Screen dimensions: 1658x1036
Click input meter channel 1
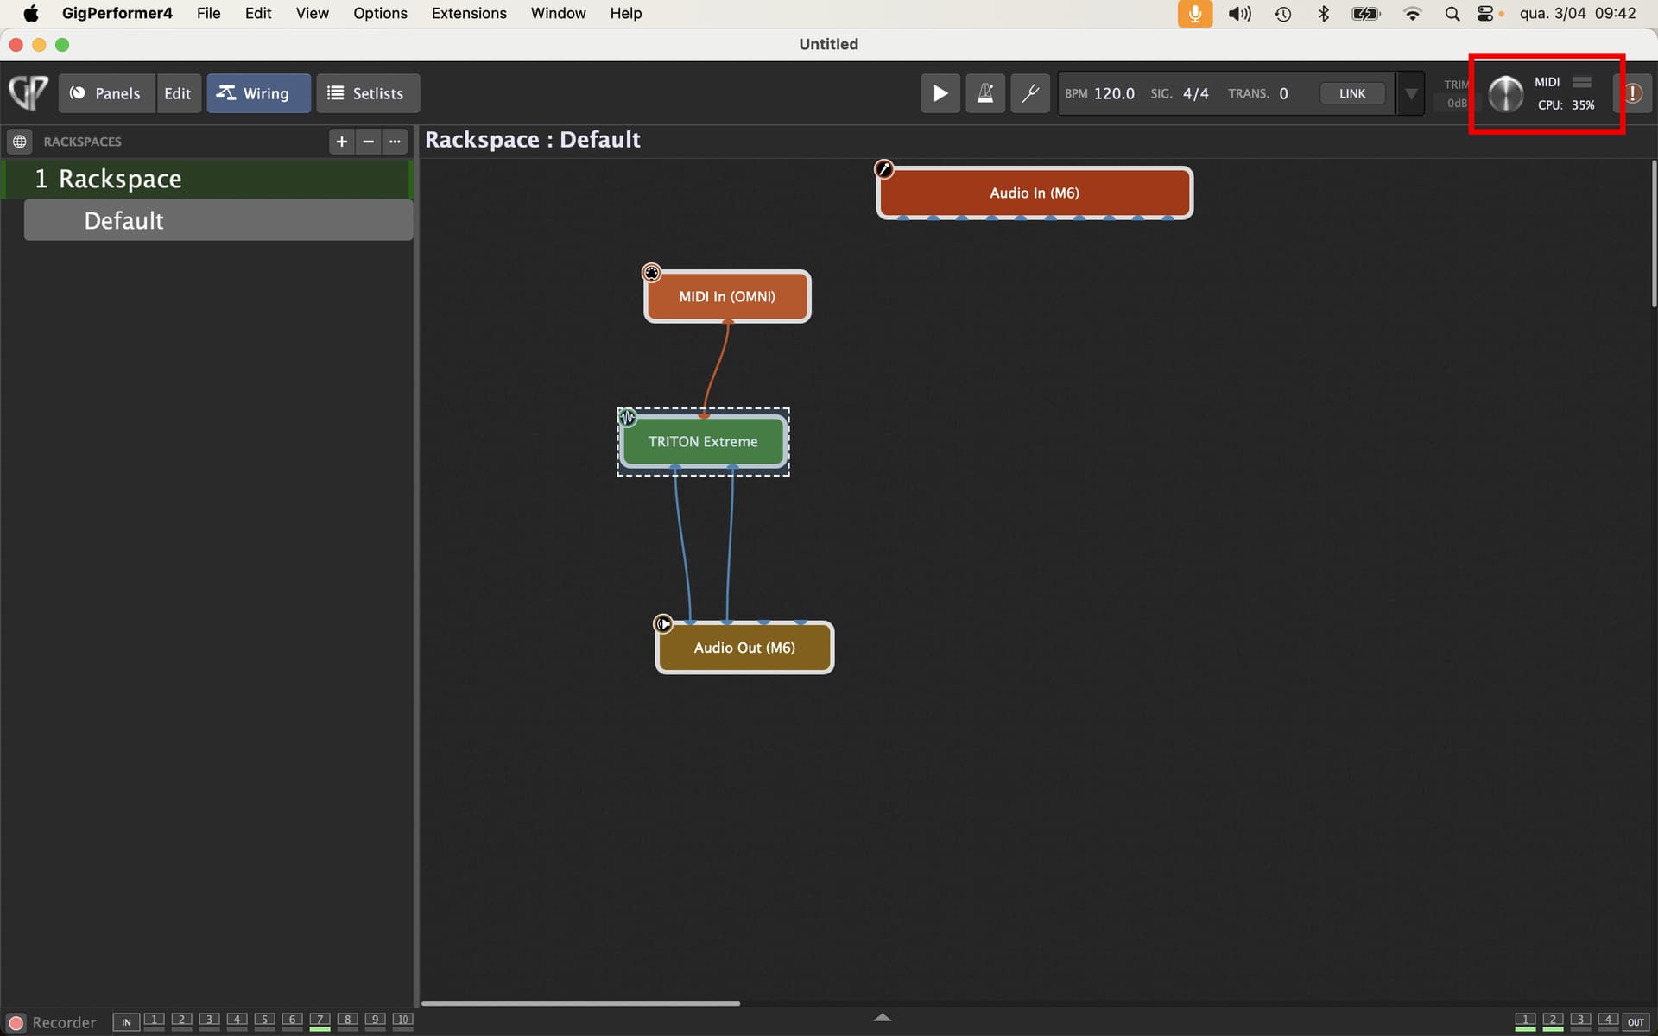(x=154, y=1022)
